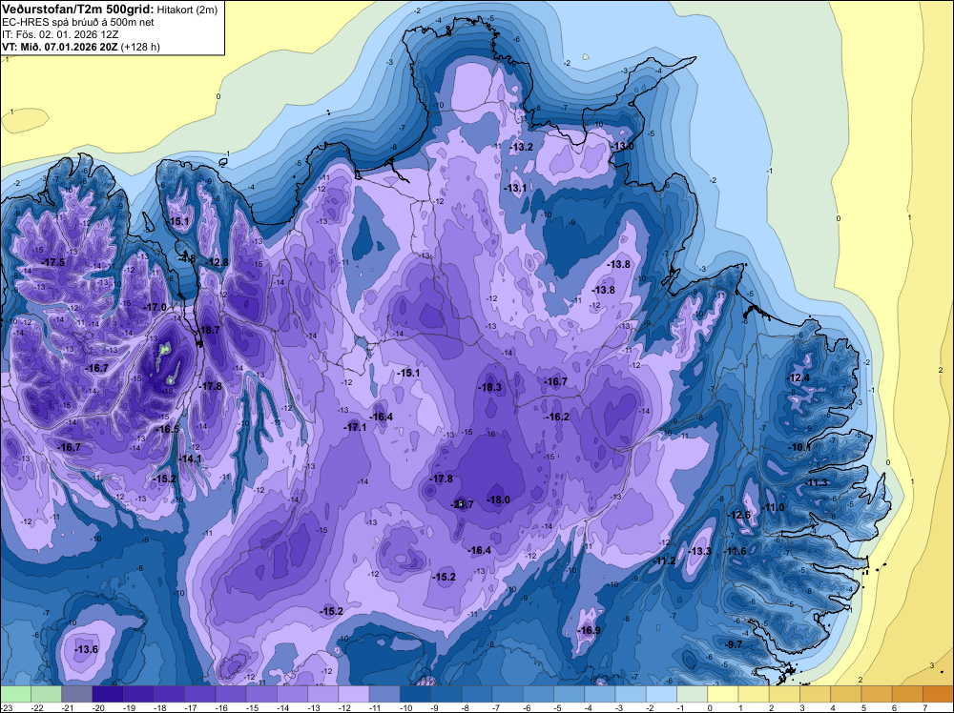The height and width of the screenshot is (713, 954).
Task: Click the -11.6 temperature label
Action: pos(735,551)
